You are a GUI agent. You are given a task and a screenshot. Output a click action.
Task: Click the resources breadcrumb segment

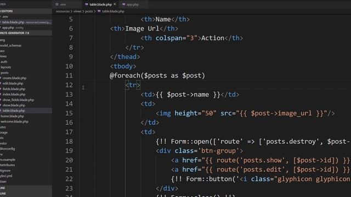[x=63, y=11]
